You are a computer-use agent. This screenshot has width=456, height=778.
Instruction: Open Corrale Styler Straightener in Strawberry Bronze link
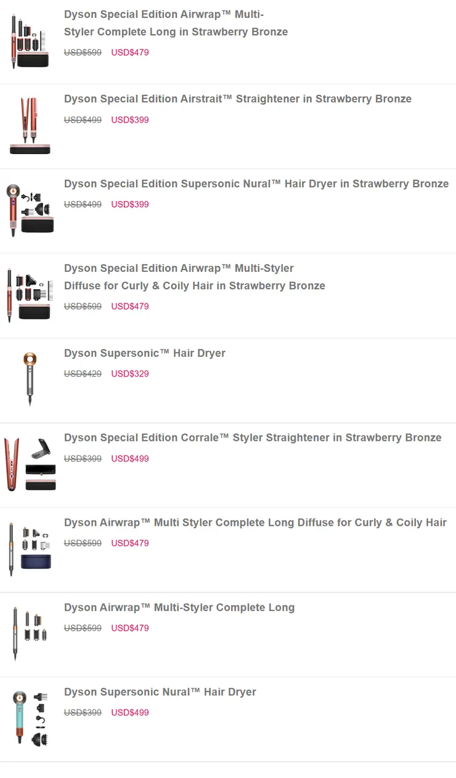click(253, 438)
